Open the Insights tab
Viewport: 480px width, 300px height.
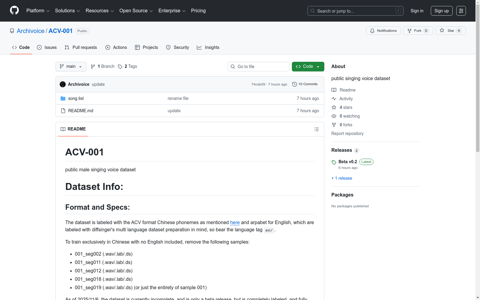tap(208, 47)
